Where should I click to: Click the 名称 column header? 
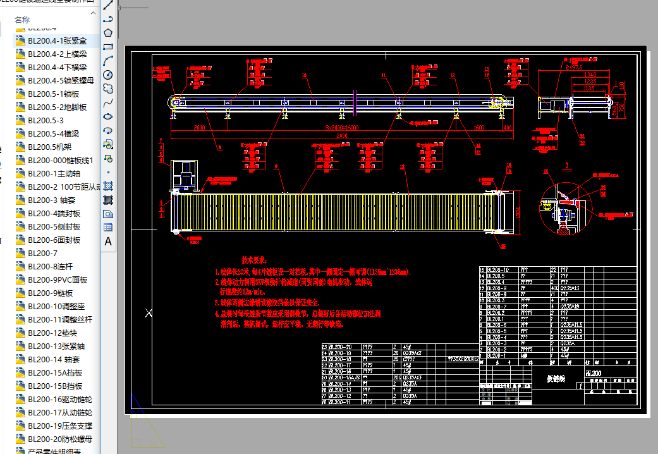pyautogui.click(x=22, y=20)
